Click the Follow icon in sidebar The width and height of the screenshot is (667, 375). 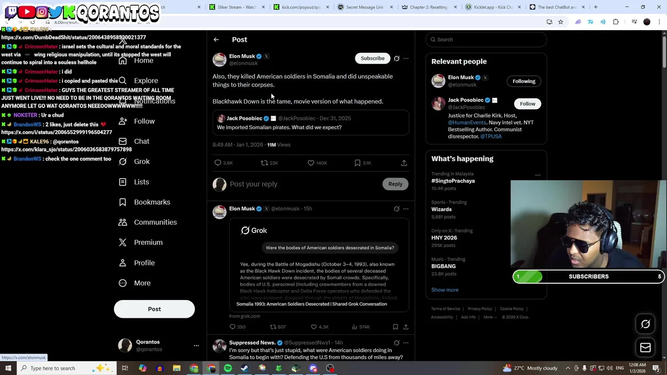[122, 121]
